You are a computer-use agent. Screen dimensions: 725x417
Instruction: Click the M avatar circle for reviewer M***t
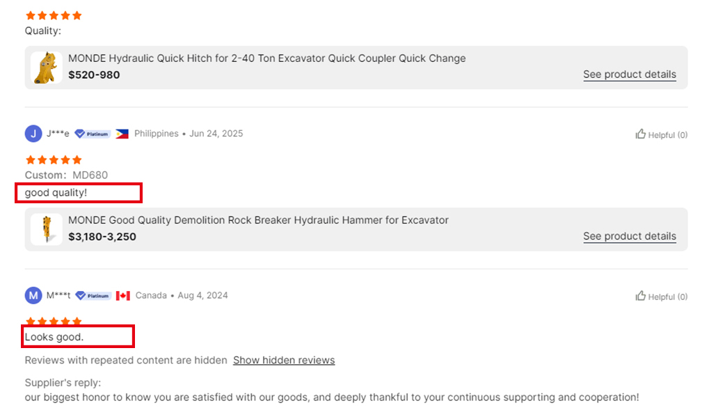point(33,295)
